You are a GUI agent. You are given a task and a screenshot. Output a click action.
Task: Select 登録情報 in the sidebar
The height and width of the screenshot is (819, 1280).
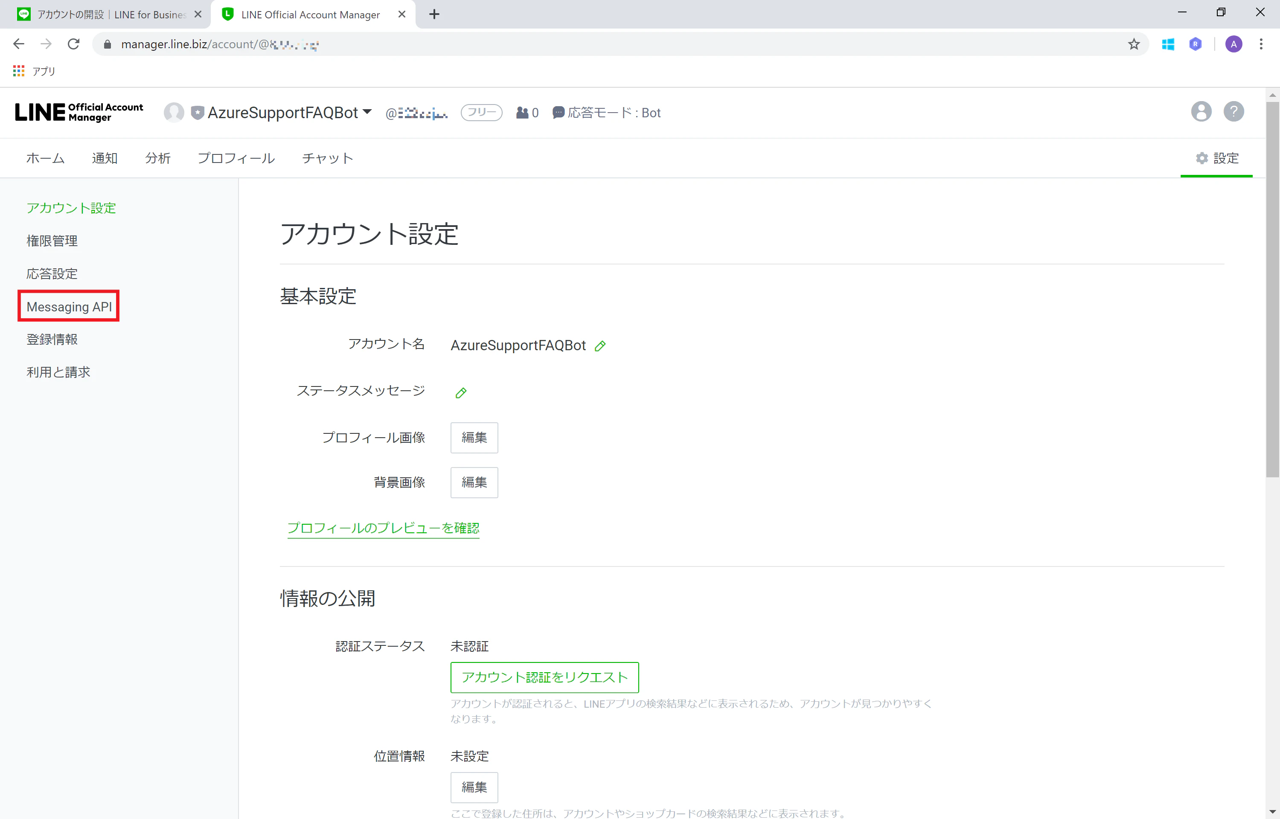tap(52, 339)
